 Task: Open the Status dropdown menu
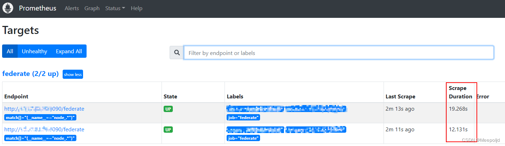coord(115,8)
